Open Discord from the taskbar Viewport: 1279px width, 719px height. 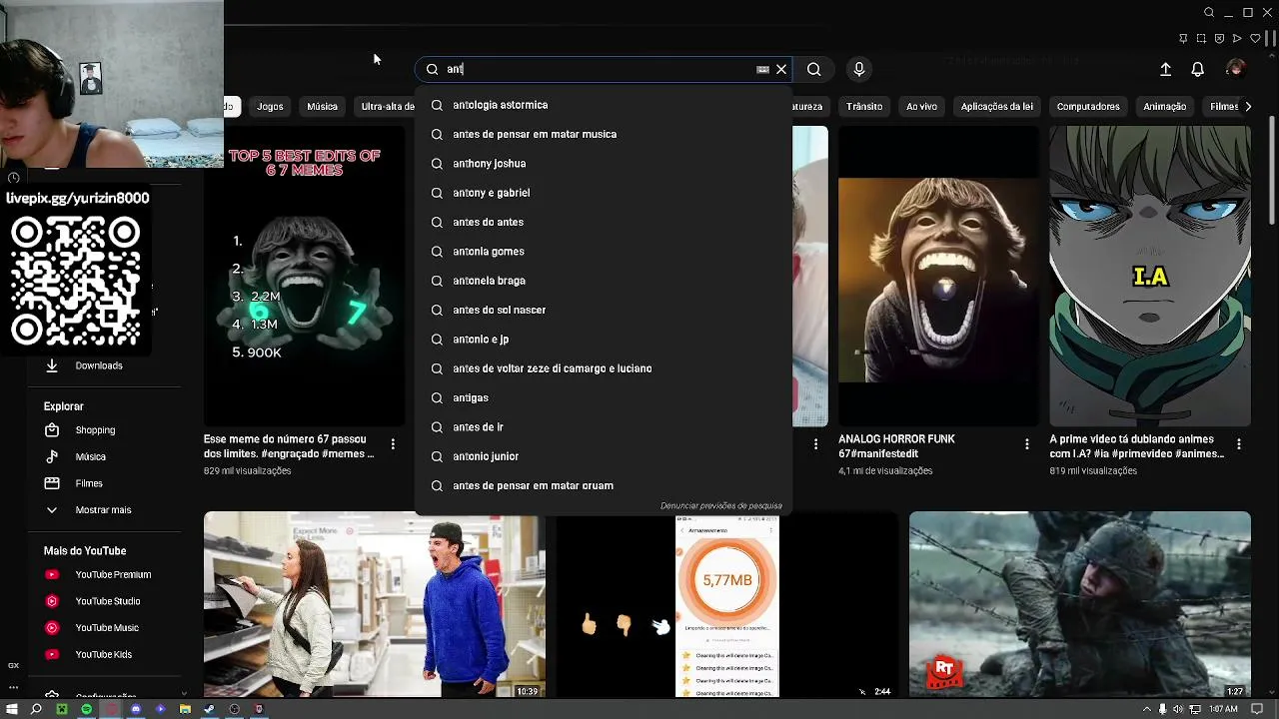(x=136, y=709)
